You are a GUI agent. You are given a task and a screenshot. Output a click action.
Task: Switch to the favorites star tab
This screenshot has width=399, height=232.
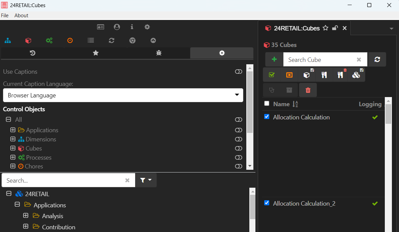coord(96,53)
